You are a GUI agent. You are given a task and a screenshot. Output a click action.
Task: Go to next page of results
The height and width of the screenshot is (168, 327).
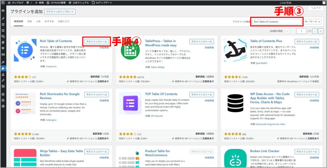tap(315, 31)
